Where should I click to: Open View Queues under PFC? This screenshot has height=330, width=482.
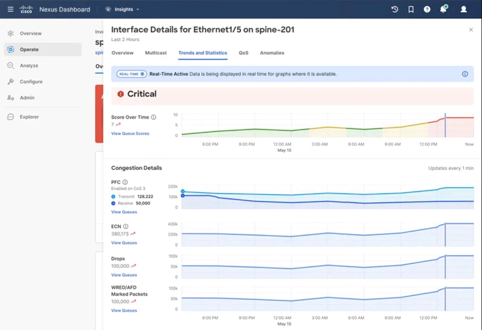click(124, 212)
